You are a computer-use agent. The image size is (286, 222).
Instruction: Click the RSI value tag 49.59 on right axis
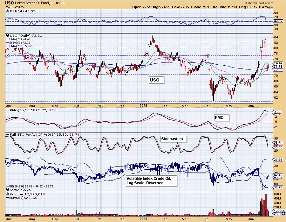click(278, 21)
